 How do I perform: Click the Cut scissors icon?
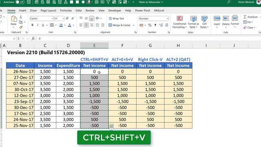[x=21, y=17]
